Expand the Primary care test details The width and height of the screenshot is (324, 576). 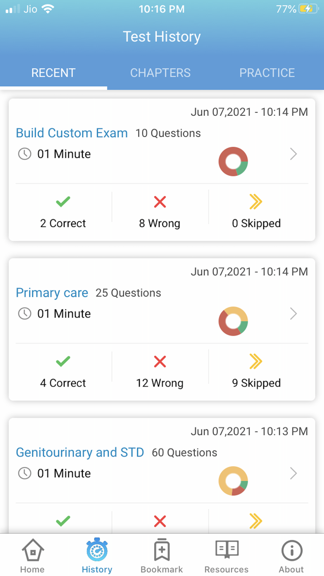[x=293, y=314]
